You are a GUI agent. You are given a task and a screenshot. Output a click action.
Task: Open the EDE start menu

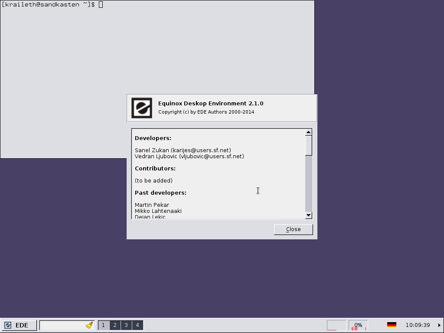coord(19,325)
